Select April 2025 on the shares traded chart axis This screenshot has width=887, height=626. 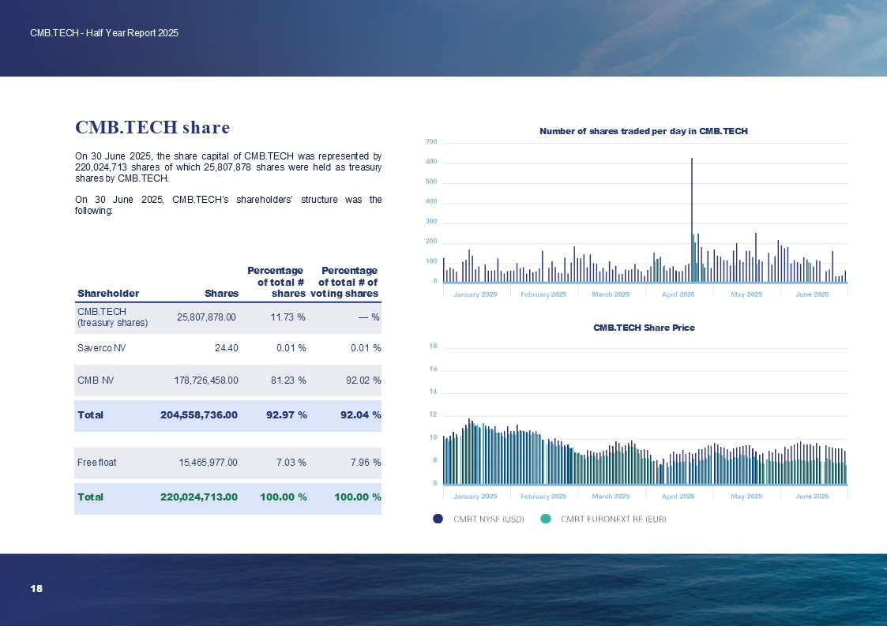pyautogui.click(x=678, y=294)
